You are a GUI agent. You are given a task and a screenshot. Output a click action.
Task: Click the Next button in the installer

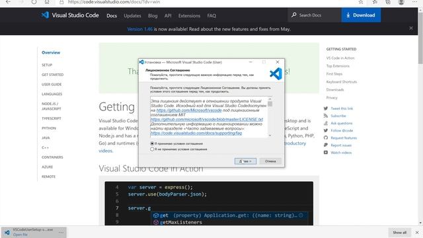(245, 161)
